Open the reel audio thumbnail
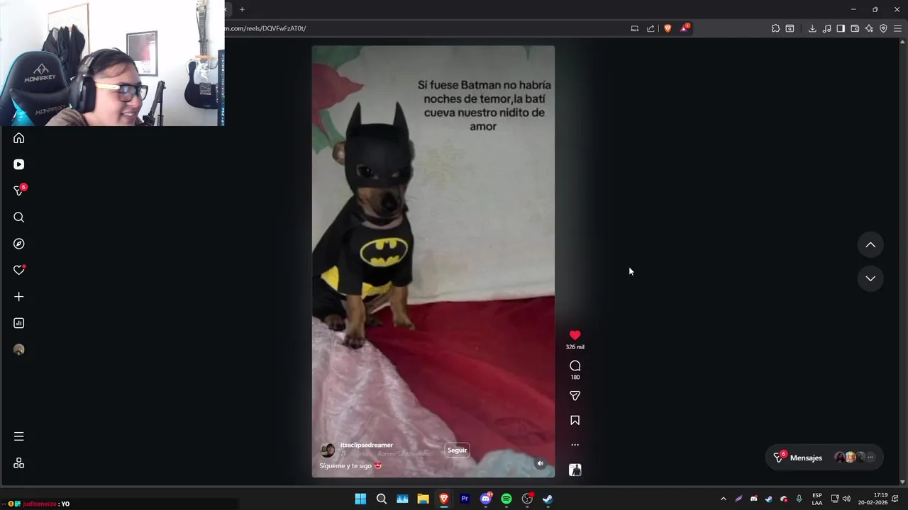The width and height of the screenshot is (908, 510). click(x=575, y=470)
